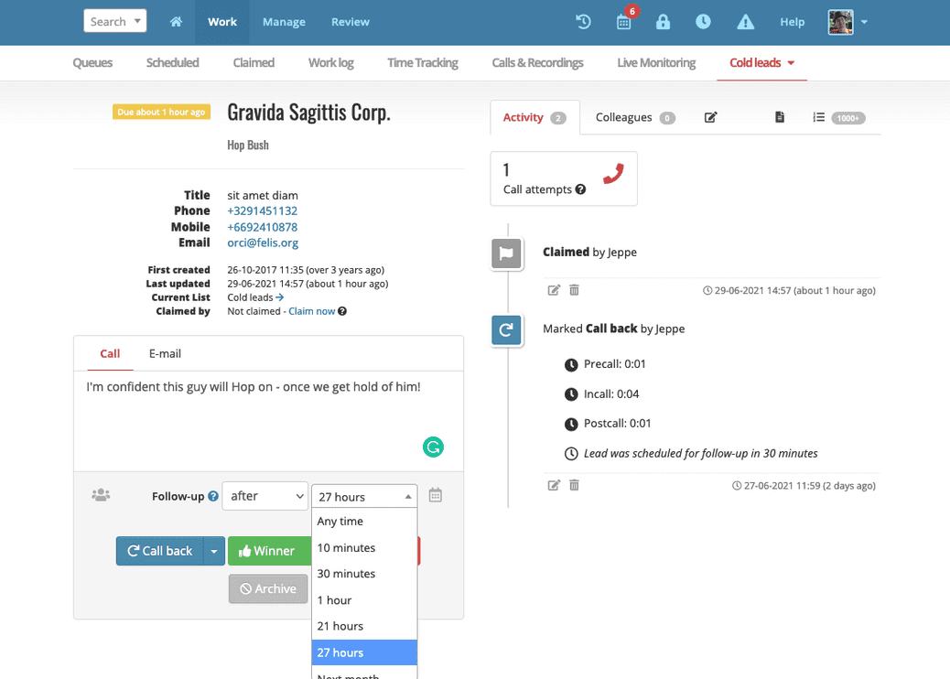Image resolution: width=950 pixels, height=679 pixels.
Task: Click phone number +3291451132
Action: pyautogui.click(x=263, y=210)
